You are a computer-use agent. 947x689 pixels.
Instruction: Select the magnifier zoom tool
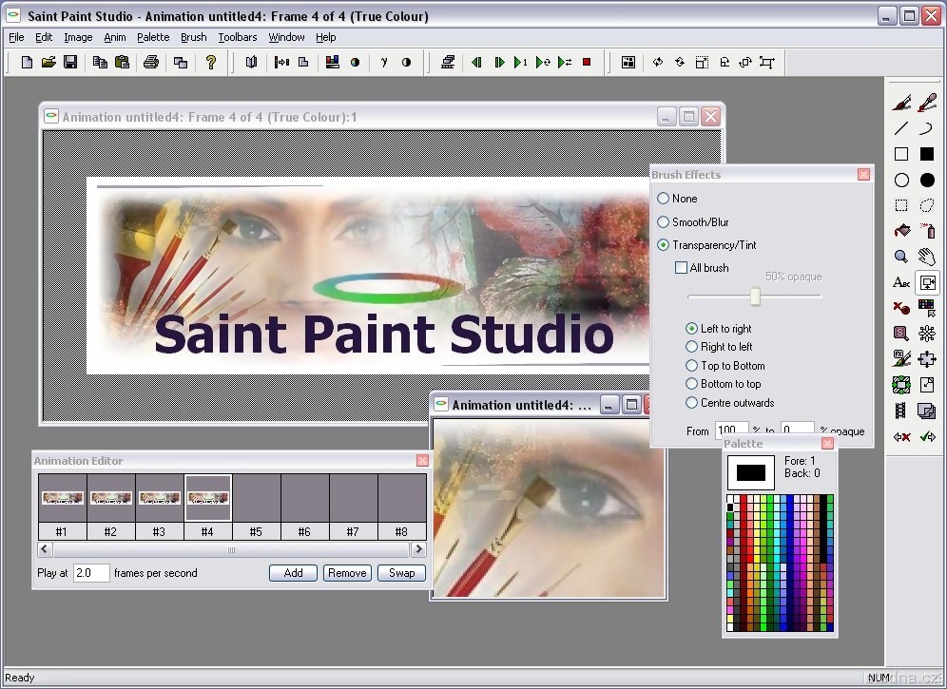901,257
